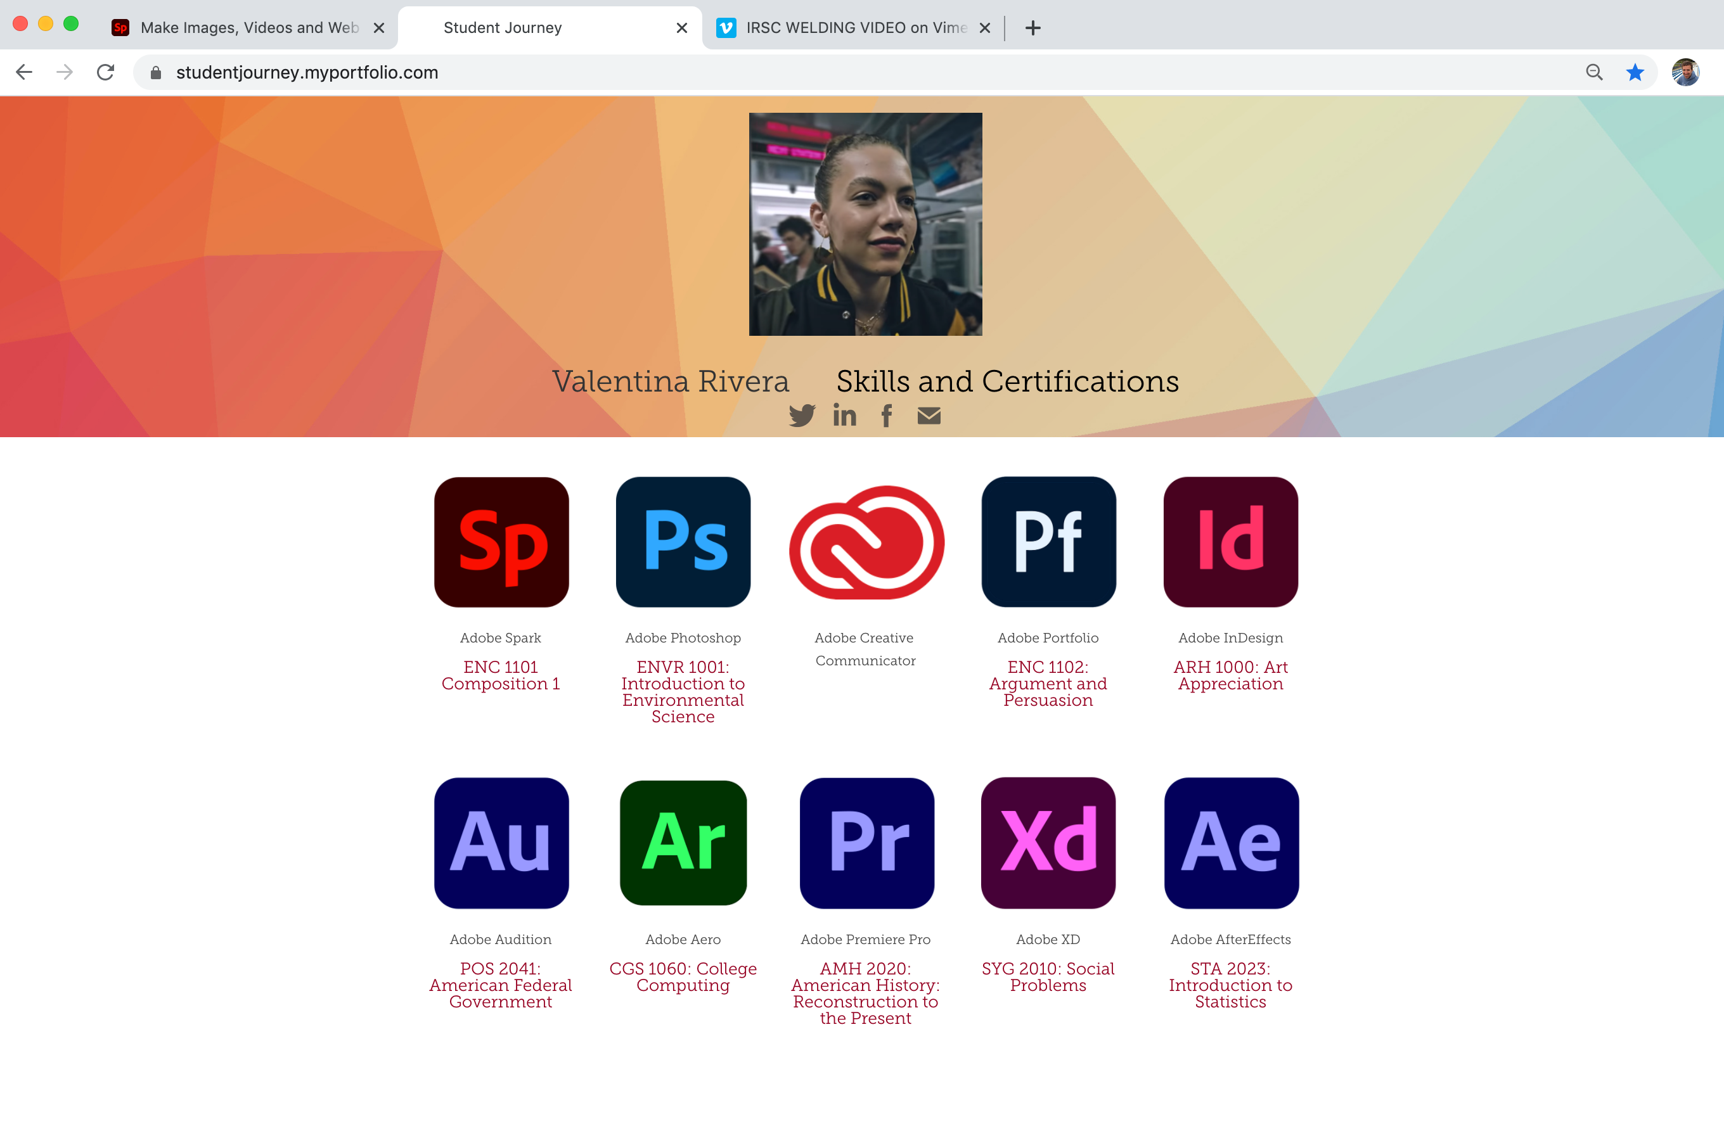This screenshot has width=1724, height=1124.
Task: Open the LinkedIn profile icon
Action: point(844,416)
